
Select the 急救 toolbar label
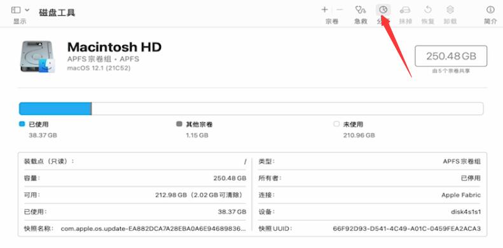361,22
